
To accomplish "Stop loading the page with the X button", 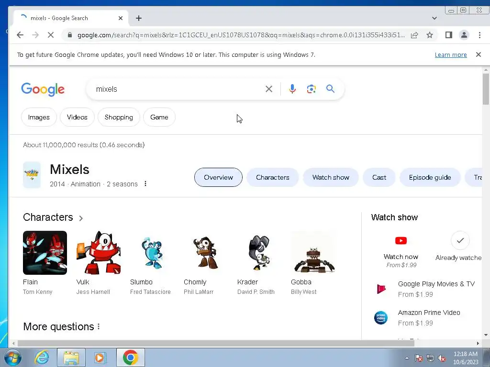I will (x=51, y=35).
